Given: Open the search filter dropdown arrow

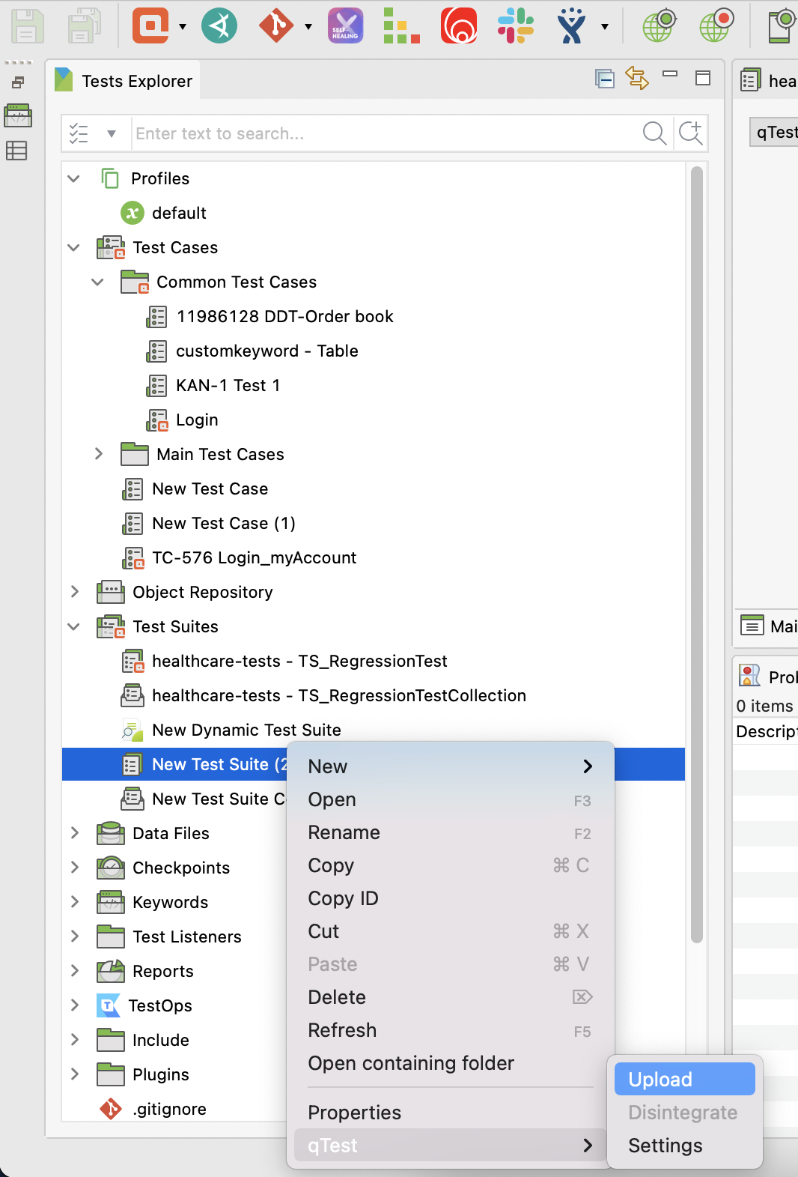Looking at the screenshot, I should [x=112, y=134].
